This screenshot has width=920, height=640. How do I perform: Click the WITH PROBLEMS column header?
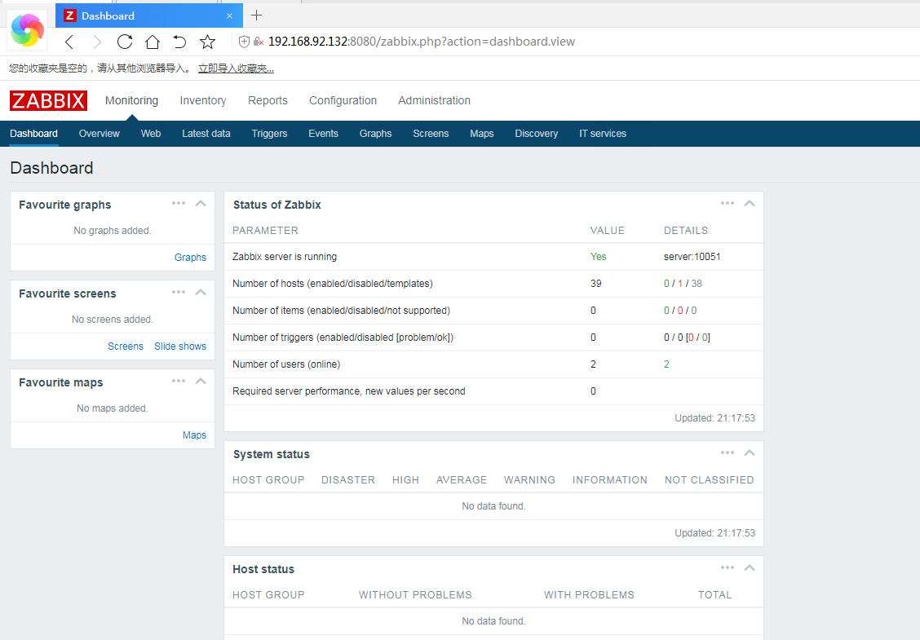click(x=589, y=595)
